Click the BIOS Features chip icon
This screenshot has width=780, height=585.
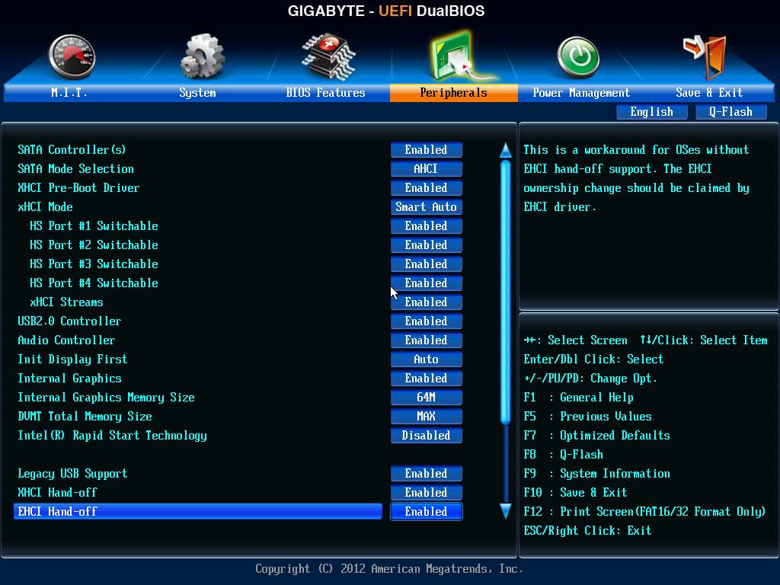point(328,56)
